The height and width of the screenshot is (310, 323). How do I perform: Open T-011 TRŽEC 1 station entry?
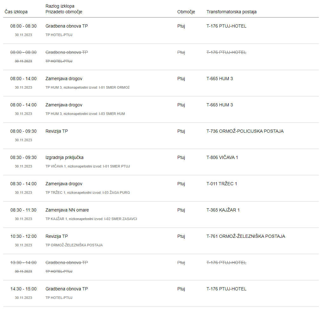coord(222,184)
